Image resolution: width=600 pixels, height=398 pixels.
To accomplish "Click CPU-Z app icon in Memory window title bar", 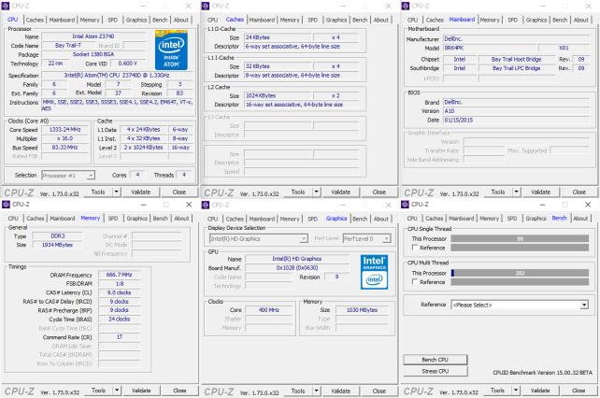I will coord(6,205).
